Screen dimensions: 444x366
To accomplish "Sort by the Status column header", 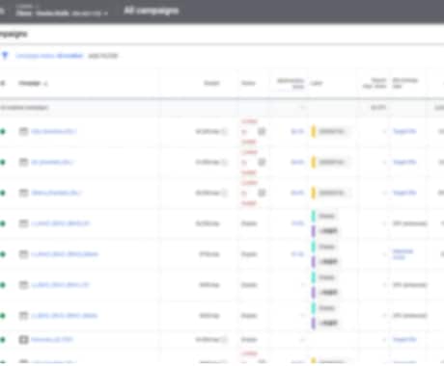I will tap(248, 83).
